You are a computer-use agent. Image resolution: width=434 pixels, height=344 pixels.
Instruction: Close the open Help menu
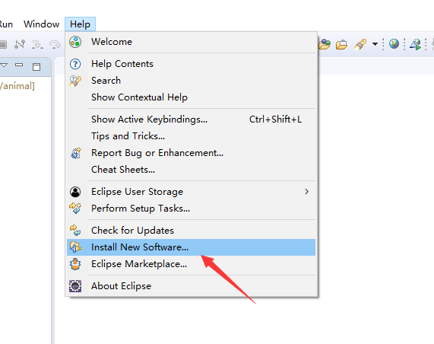(80, 24)
